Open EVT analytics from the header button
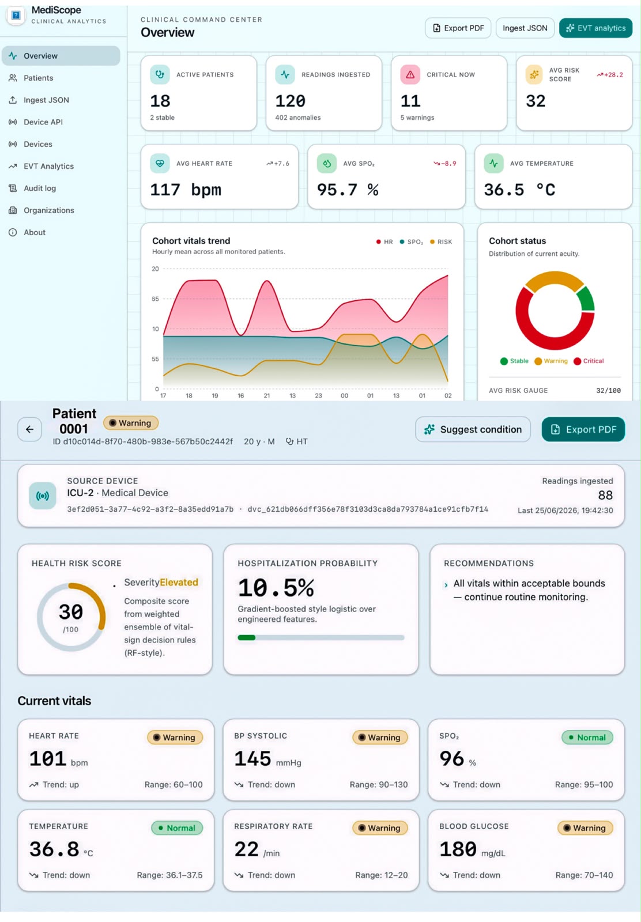This screenshot has width=641, height=922. (x=595, y=28)
